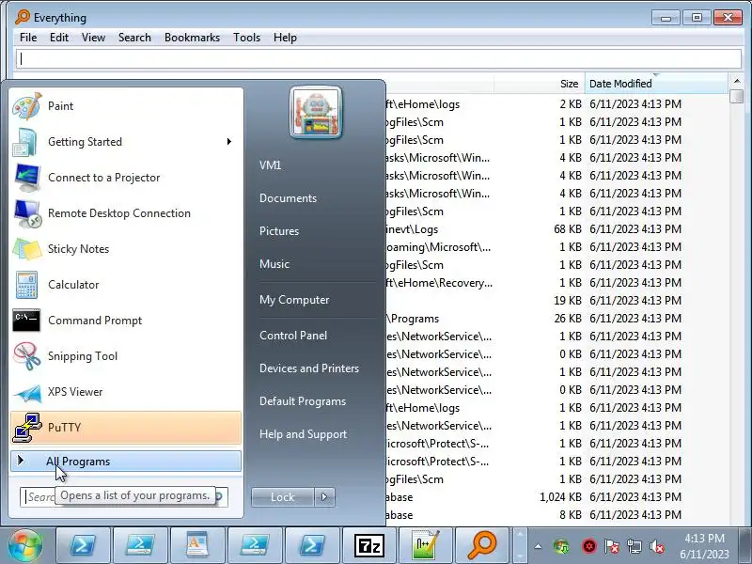Click the Windows Start orb
This screenshot has width=752, height=564.
(x=25, y=545)
